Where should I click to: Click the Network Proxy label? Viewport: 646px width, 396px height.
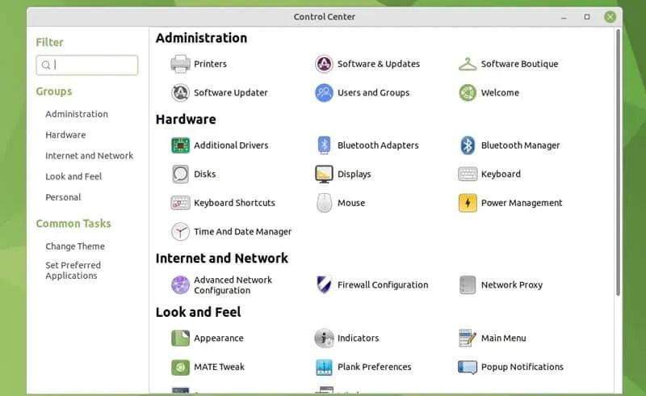click(x=512, y=285)
